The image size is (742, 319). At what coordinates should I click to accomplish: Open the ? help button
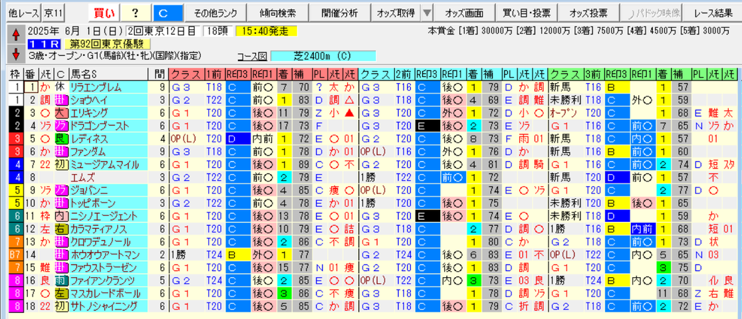(x=135, y=13)
